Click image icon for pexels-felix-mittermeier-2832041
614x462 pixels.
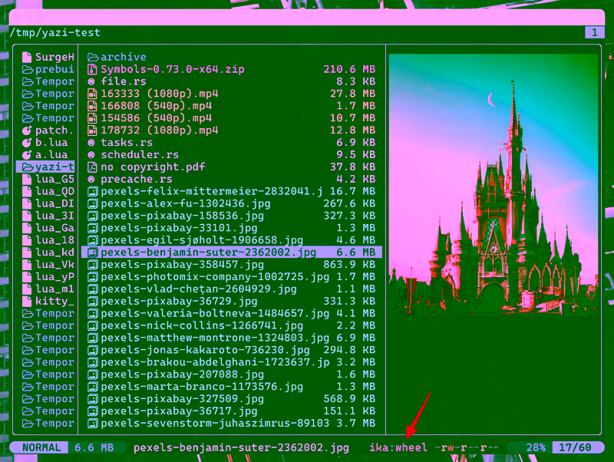coord(92,191)
